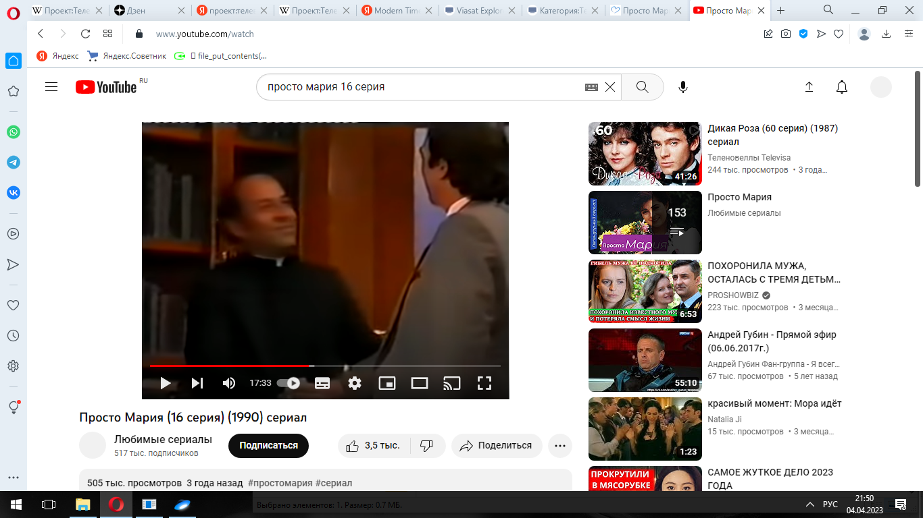
Task: Open the create upload menu
Action: point(809,87)
